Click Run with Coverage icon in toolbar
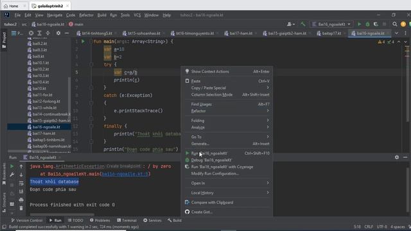 pyautogui.click(x=376, y=24)
